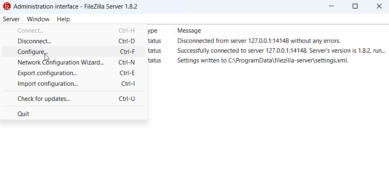
Task: Open the Window menu
Action: (38, 19)
